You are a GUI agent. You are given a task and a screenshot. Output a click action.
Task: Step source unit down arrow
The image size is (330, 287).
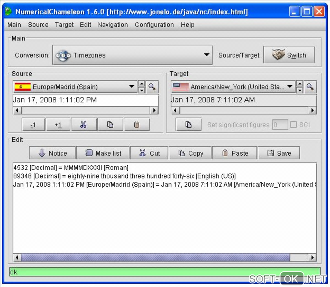[x=142, y=90]
